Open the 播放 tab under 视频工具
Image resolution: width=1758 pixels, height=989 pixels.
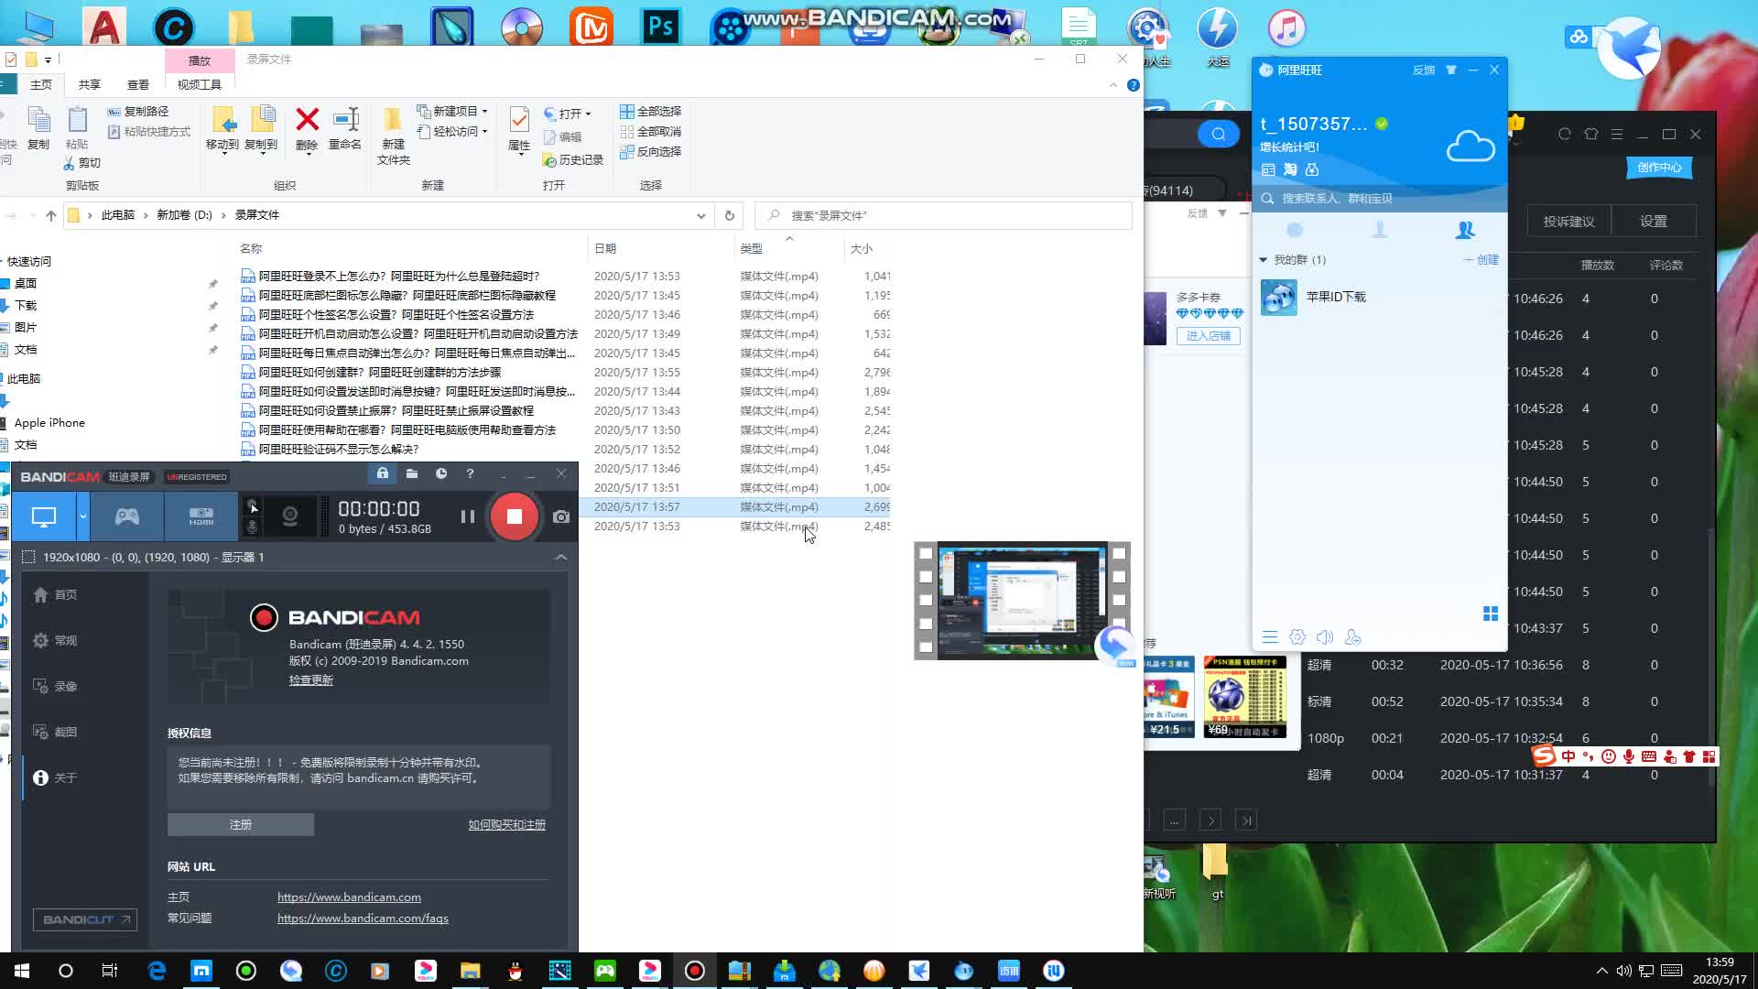pos(199,60)
